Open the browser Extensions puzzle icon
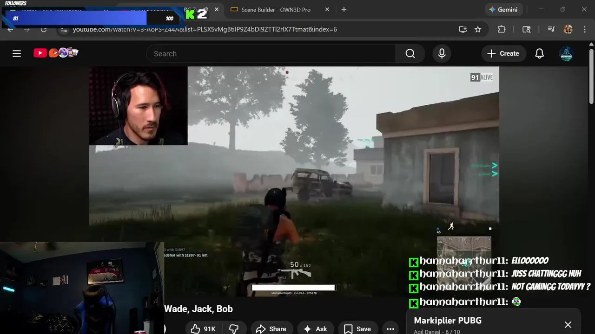This screenshot has width=595, height=334. click(502, 29)
